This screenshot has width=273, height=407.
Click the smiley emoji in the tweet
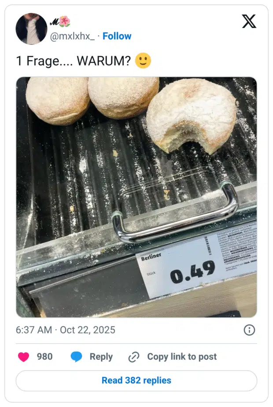tap(143, 61)
